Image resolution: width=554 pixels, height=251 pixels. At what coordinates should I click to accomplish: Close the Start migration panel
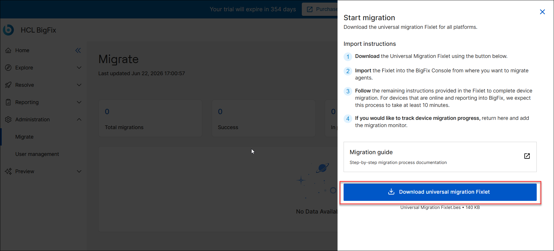pyautogui.click(x=542, y=12)
